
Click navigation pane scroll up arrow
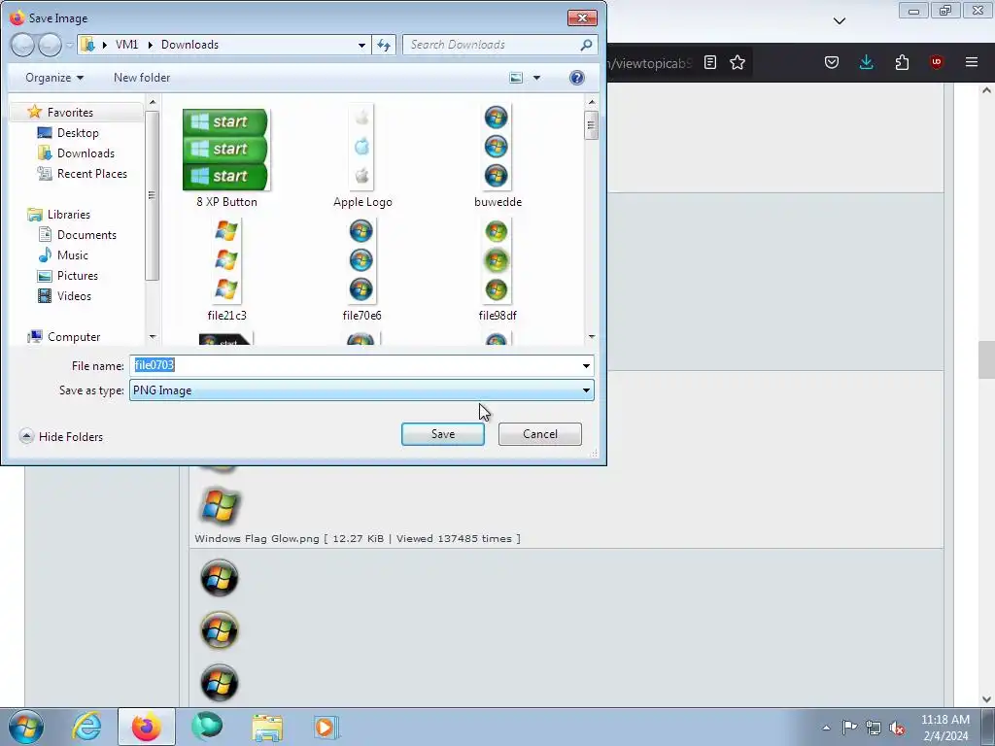tap(153, 102)
